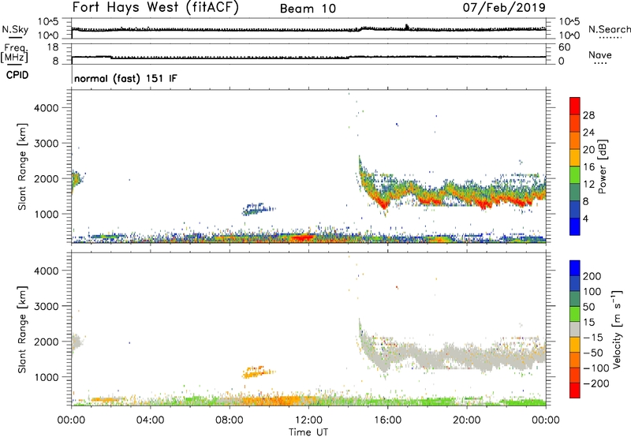Click the "Nave" legend label
The image size is (631, 437).
click(x=600, y=54)
